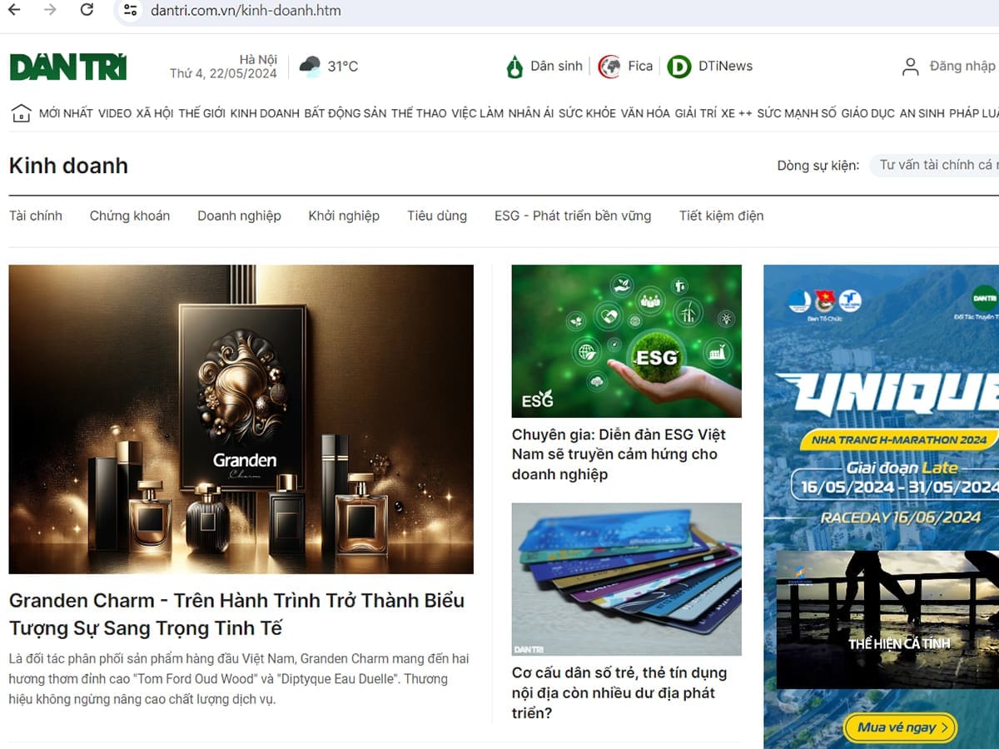Click the browser forward arrow
The height and width of the screenshot is (749, 999).
coord(50,10)
